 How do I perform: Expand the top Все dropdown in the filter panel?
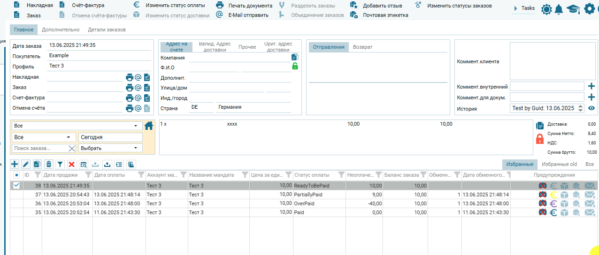click(x=135, y=126)
